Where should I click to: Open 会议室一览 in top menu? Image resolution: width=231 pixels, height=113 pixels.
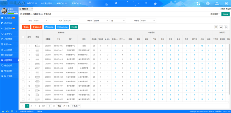[47, 3]
